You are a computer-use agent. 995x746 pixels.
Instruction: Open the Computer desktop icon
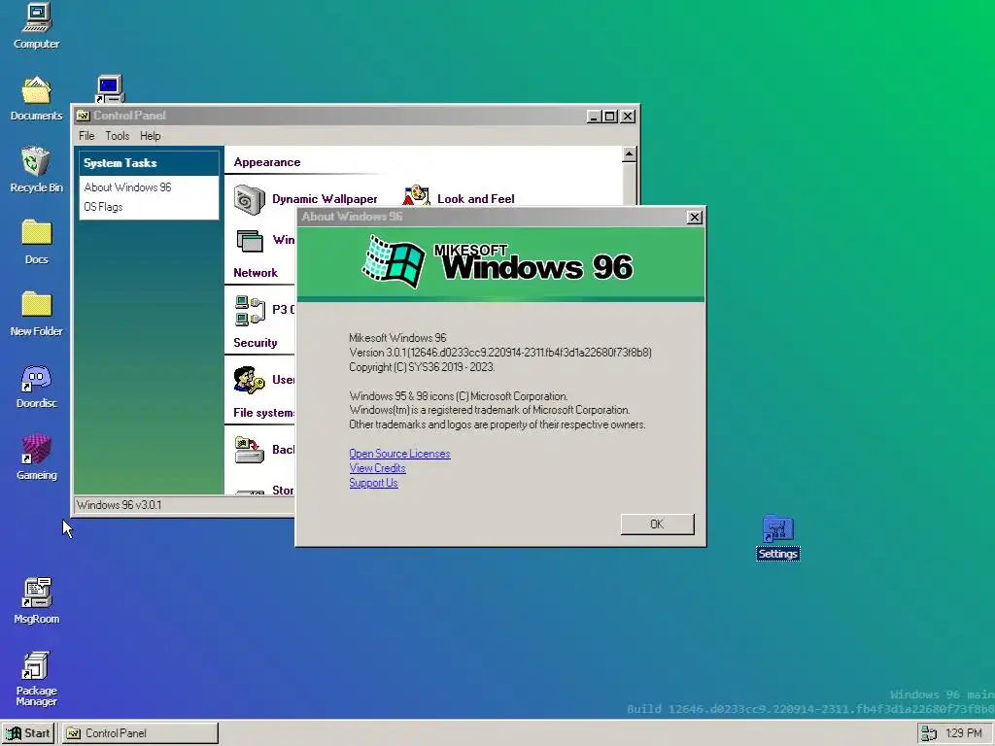[37, 25]
